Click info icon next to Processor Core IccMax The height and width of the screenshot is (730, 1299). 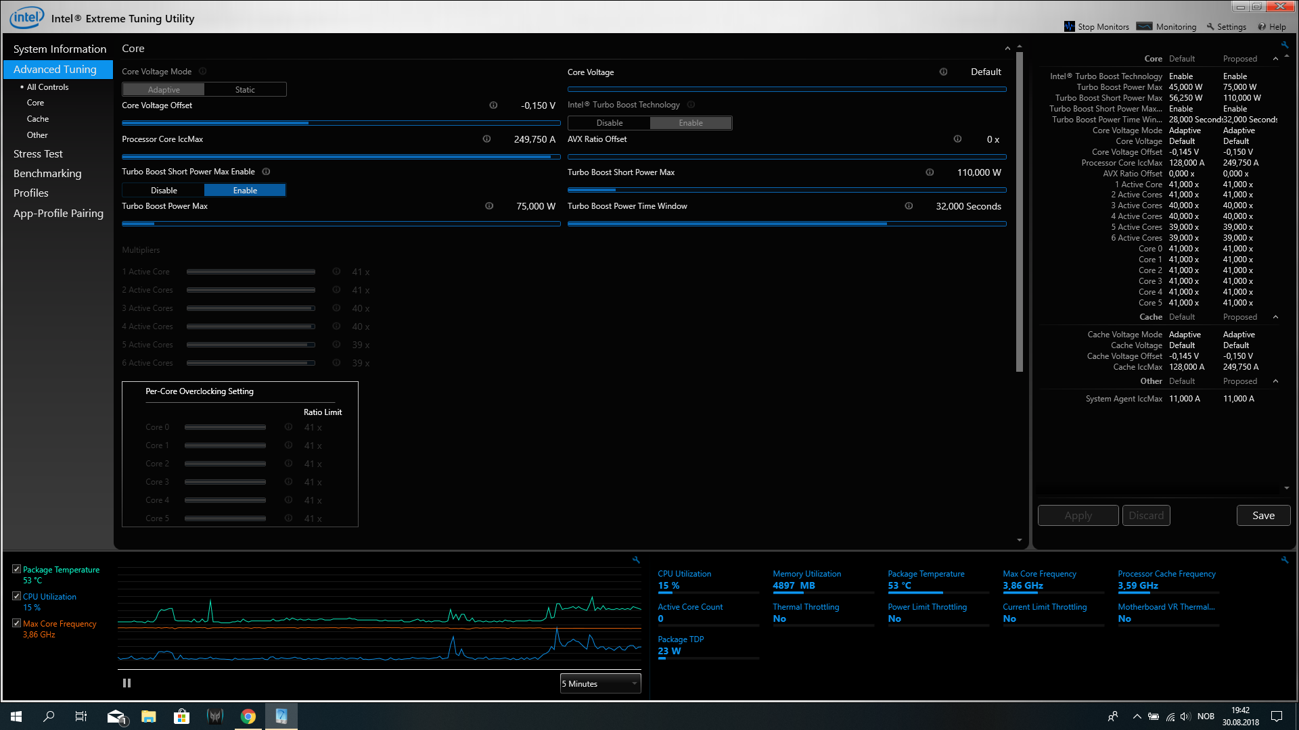coord(486,139)
